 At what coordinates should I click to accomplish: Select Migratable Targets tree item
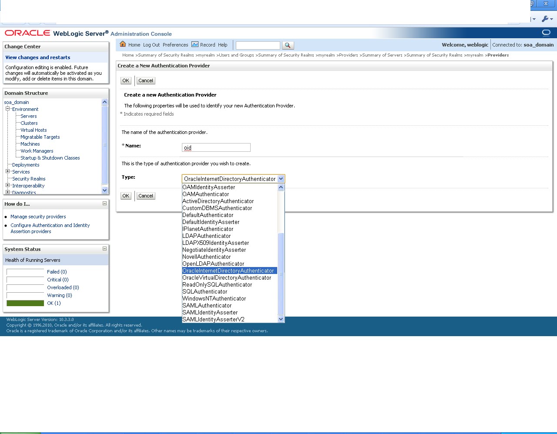[40, 137]
